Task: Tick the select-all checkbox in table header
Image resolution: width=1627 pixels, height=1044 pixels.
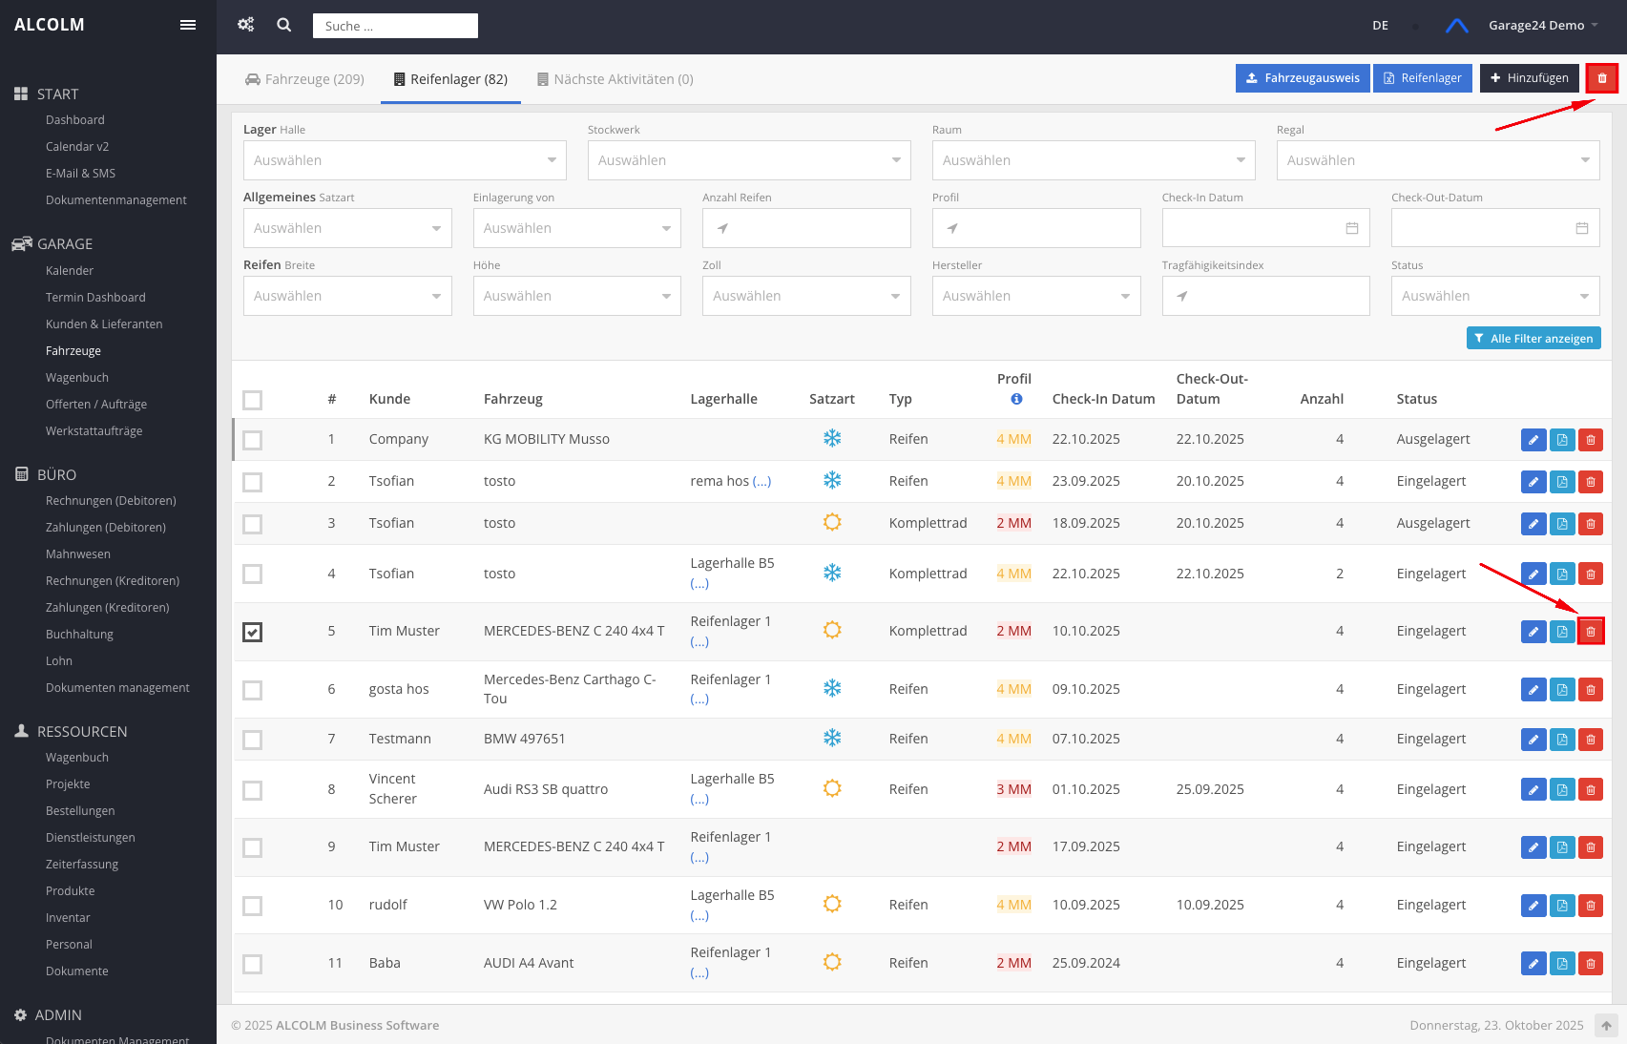Action: point(252,400)
